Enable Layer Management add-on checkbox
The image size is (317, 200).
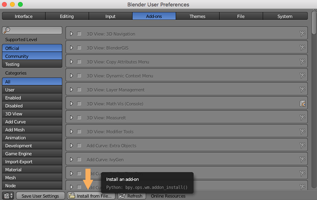click(x=79, y=90)
